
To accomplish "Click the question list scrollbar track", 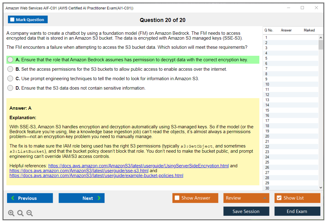I will [321, 122].
